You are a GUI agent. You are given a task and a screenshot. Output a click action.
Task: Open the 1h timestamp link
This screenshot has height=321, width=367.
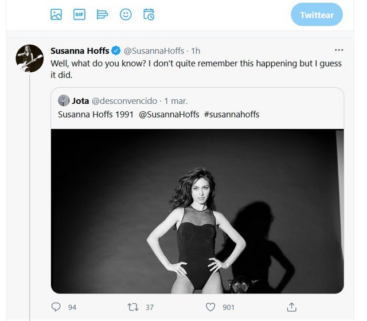[x=196, y=51]
